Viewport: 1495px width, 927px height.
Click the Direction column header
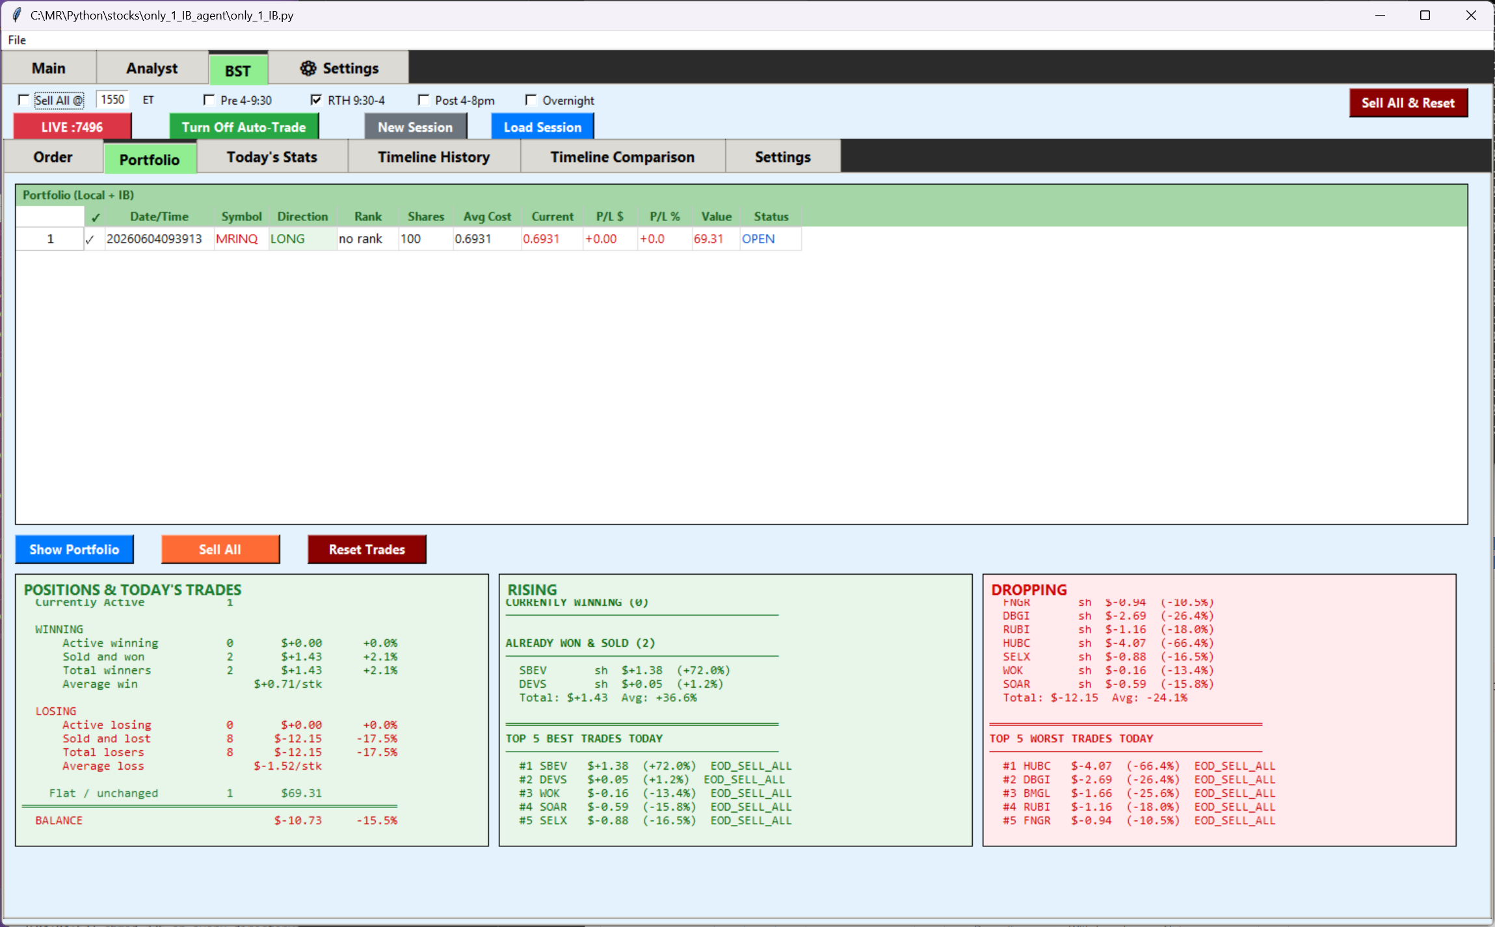click(302, 216)
